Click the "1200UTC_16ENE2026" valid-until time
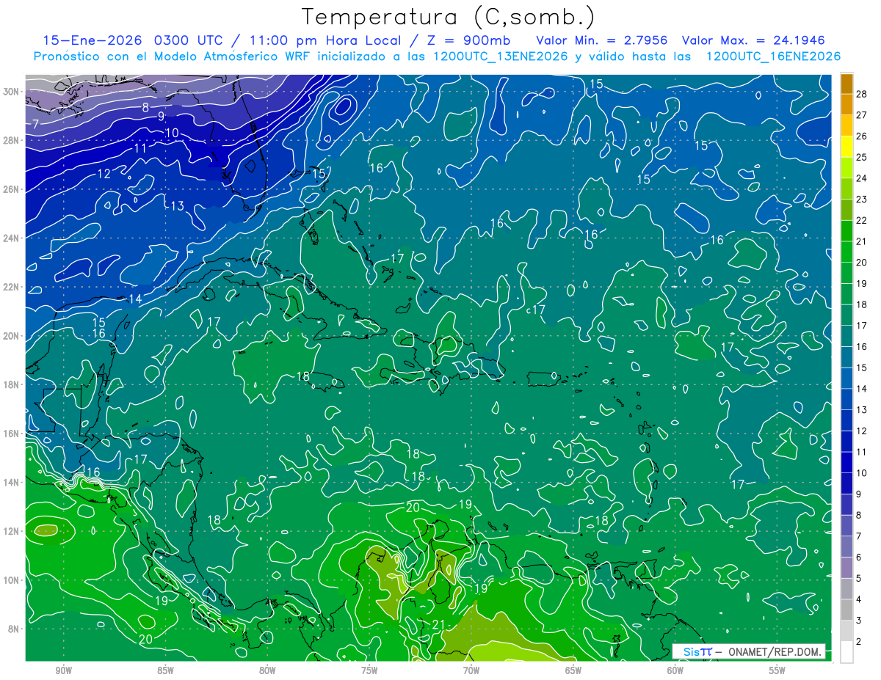The image size is (881, 680). [x=772, y=56]
